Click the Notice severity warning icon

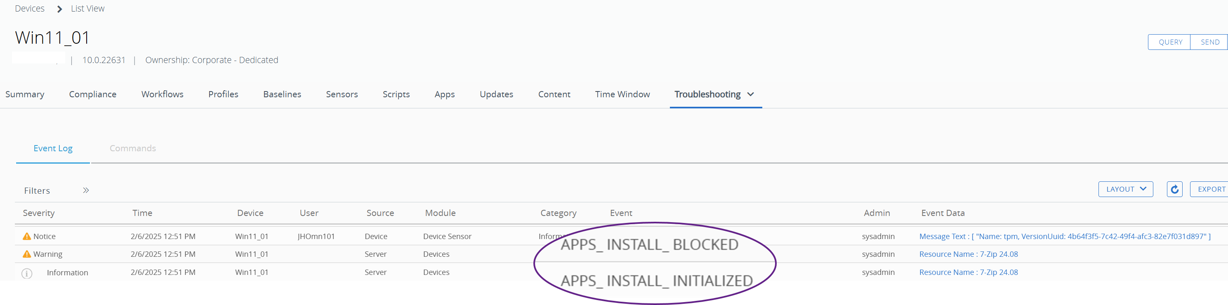[x=27, y=237]
